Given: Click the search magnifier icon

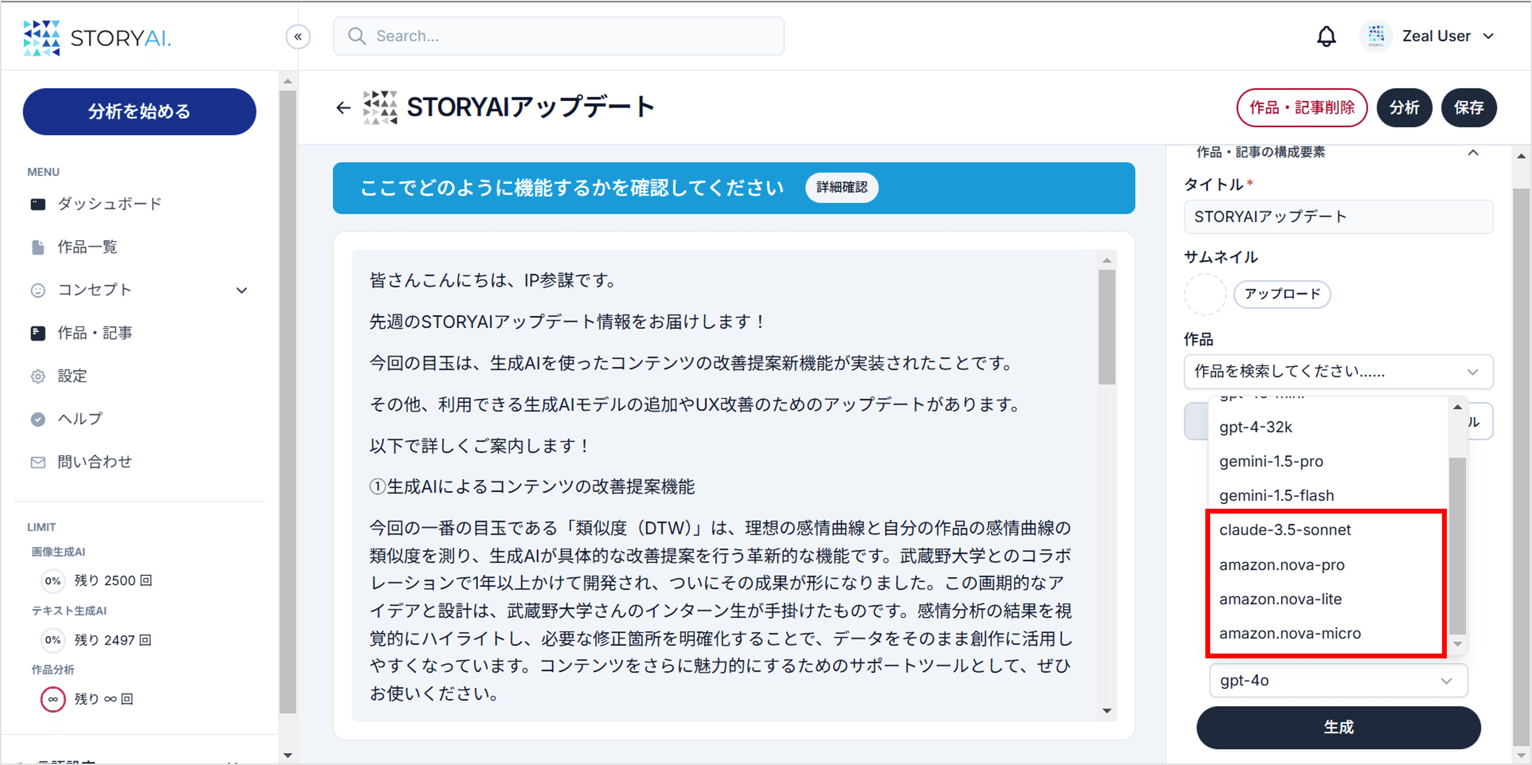Looking at the screenshot, I should click(356, 36).
